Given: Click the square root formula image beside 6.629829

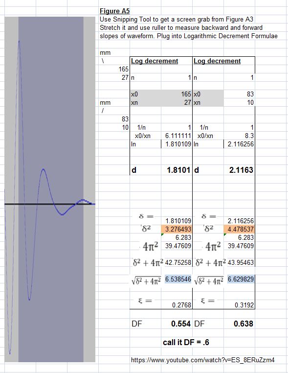Looking at the screenshot, I should point(209,280).
